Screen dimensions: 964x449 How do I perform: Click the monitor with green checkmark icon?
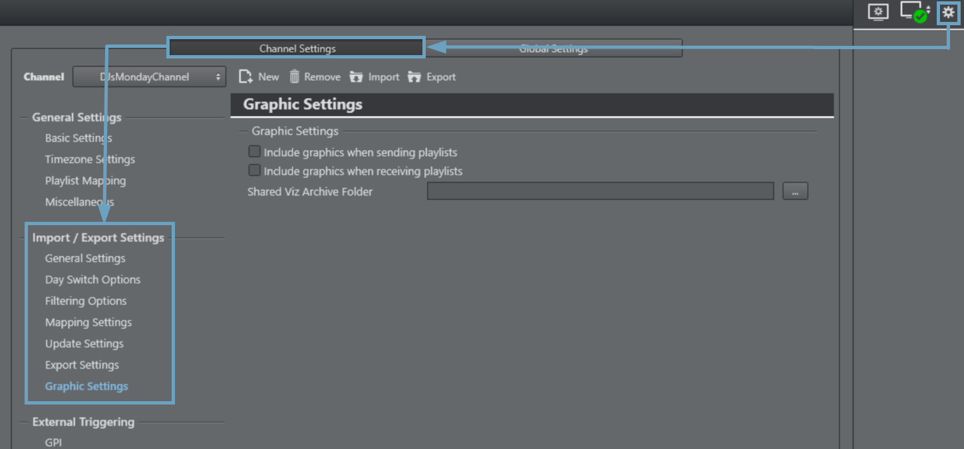pyautogui.click(x=914, y=12)
